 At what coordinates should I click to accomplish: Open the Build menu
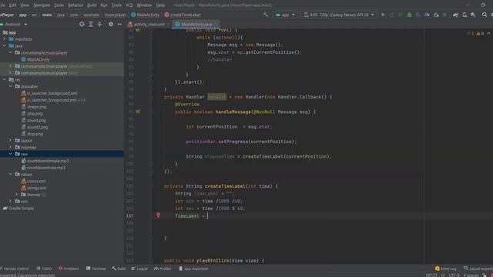click(x=92, y=5)
